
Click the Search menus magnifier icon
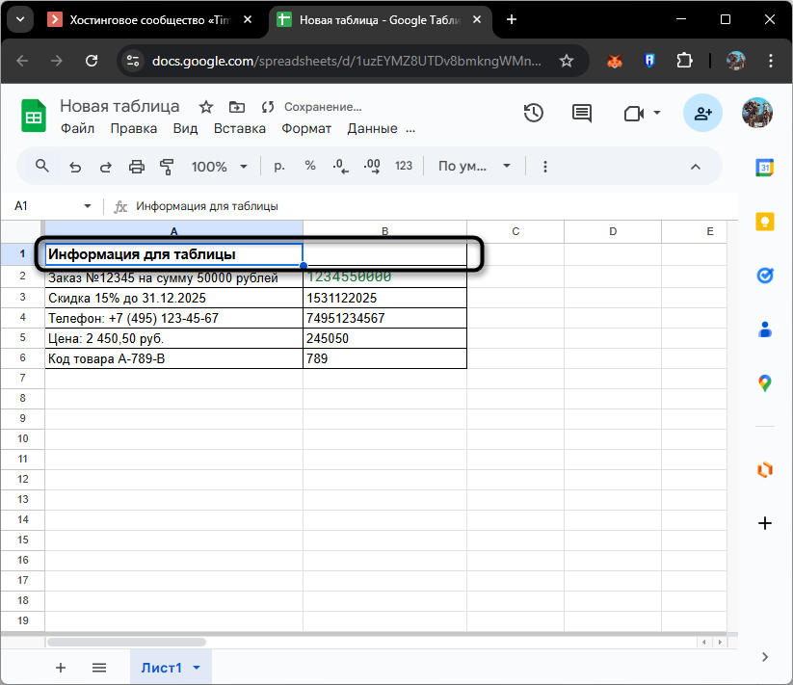point(41,166)
